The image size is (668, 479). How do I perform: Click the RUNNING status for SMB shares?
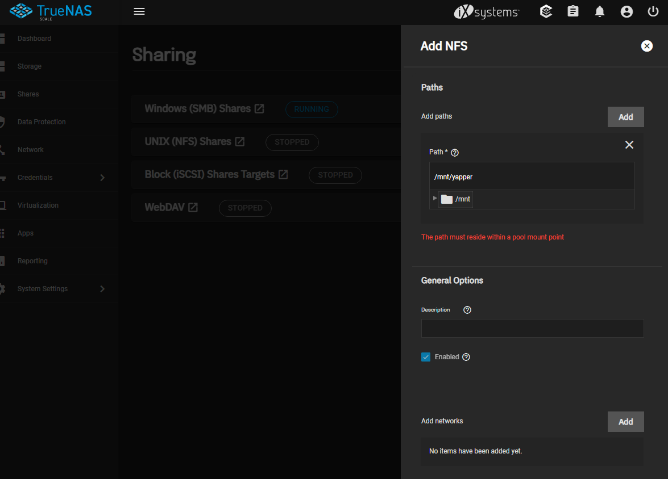312,110
